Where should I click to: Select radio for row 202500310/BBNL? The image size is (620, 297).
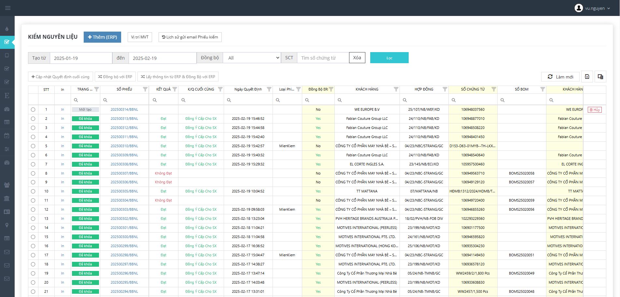coord(33,146)
